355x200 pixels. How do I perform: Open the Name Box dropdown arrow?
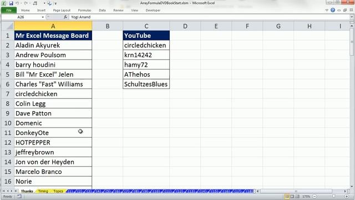(43, 17)
